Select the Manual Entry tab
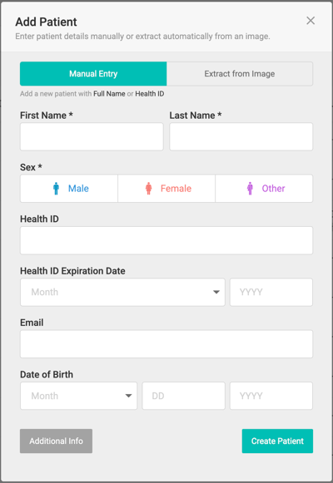 (x=93, y=74)
